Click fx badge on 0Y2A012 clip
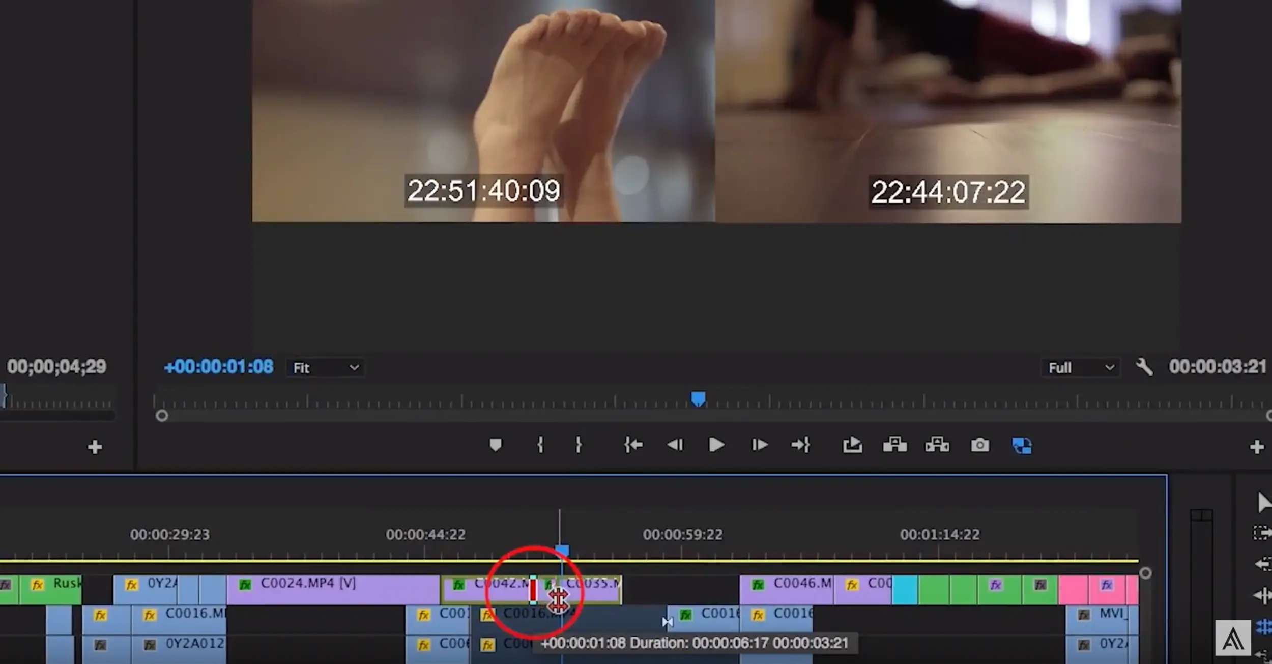The height and width of the screenshot is (664, 1272). 150,646
